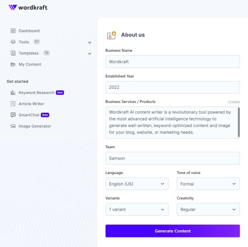Click the Business Name input field
Image resolution: width=248 pixels, height=247 pixels.
coord(172,62)
